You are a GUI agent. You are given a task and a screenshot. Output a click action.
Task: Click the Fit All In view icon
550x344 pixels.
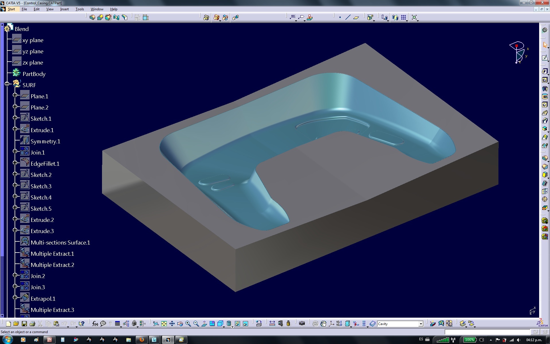[x=164, y=324]
